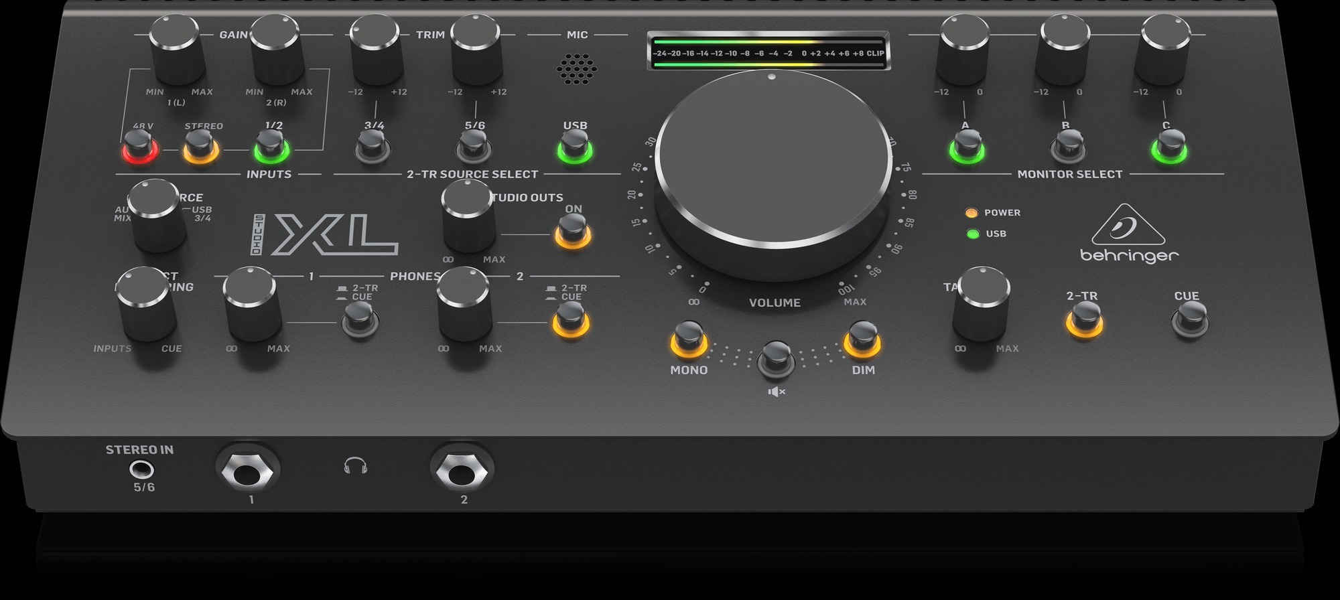This screenshot has height=600, width=1340.
Task: Click the Phones 2 level knob
Action: point(465,305)
